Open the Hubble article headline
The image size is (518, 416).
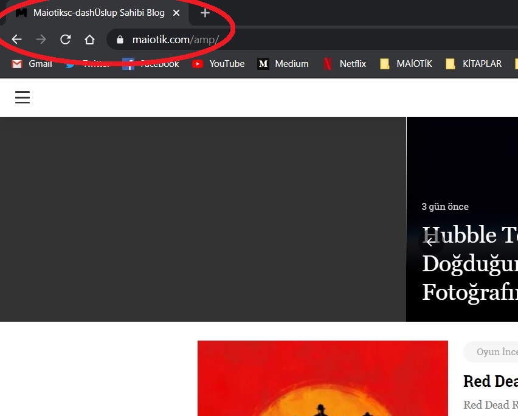(470, 263)
